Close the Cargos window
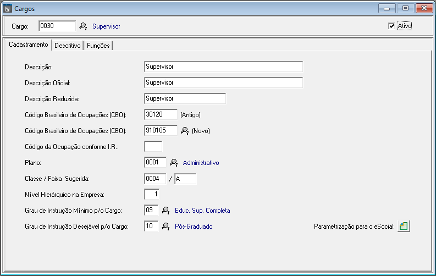436x276 pixels. [x=424, y=8]
